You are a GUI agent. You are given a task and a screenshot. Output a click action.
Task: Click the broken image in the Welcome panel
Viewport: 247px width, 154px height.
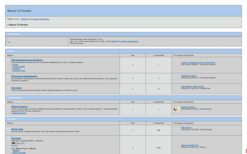point(9,41)
